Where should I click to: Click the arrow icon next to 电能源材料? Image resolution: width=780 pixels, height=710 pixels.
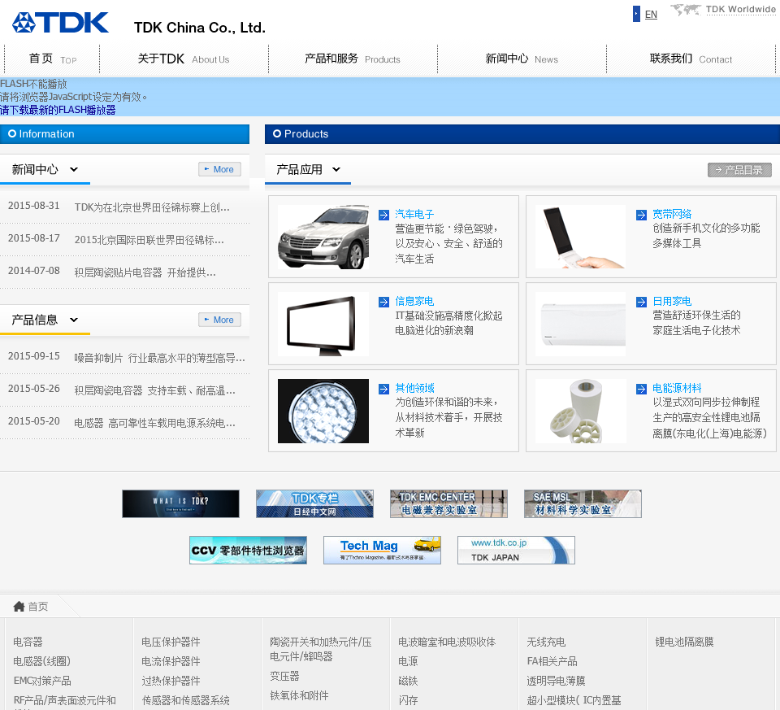[x=641, y=389]
